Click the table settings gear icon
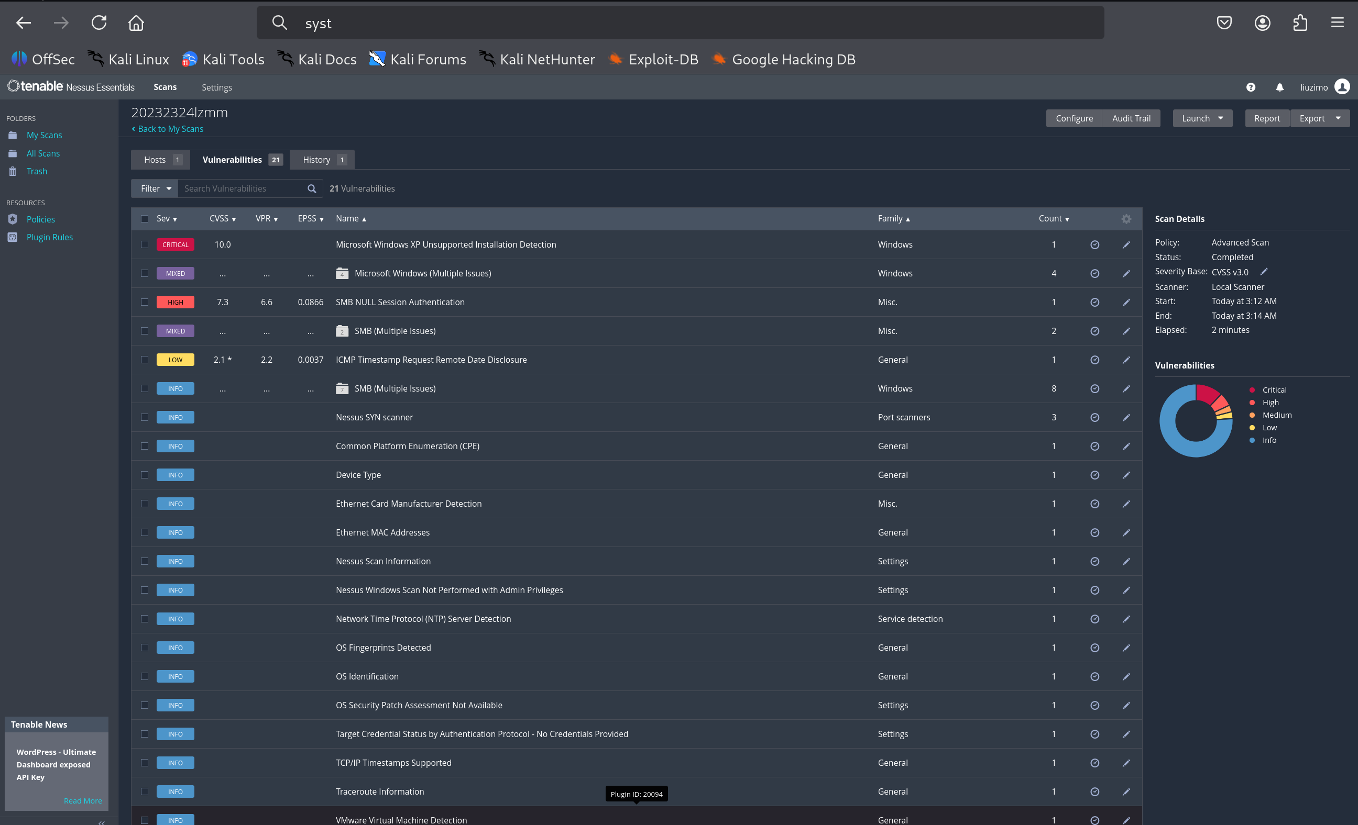 [1126, 219]
